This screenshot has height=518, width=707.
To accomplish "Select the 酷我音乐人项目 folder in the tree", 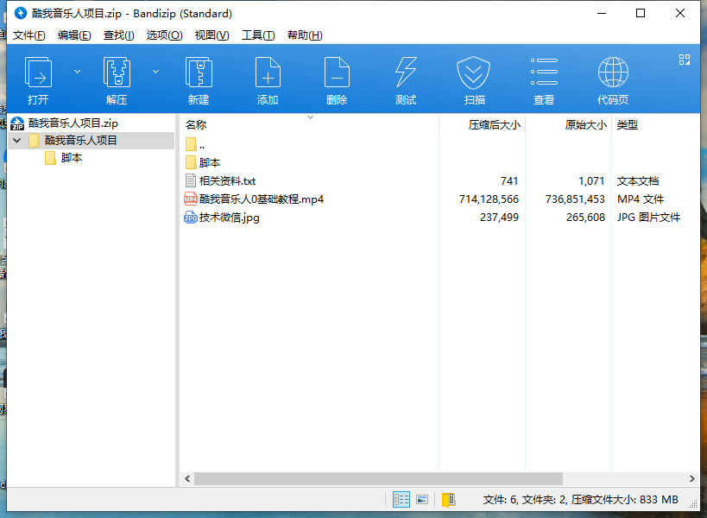I will [80, 141].
